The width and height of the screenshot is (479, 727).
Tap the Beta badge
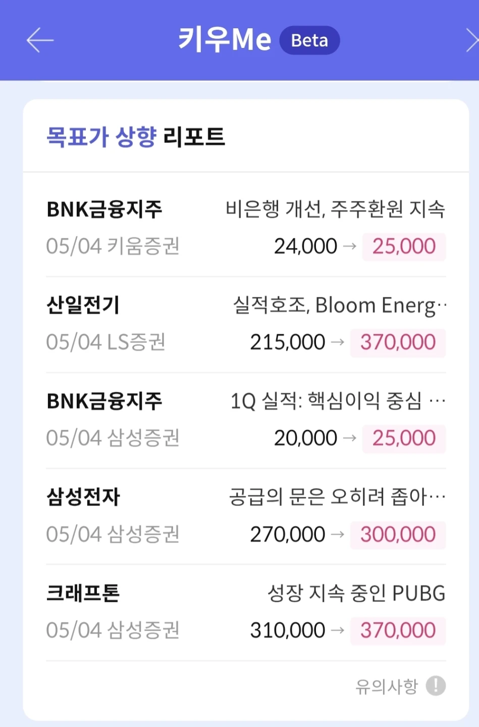pos(309,40)
